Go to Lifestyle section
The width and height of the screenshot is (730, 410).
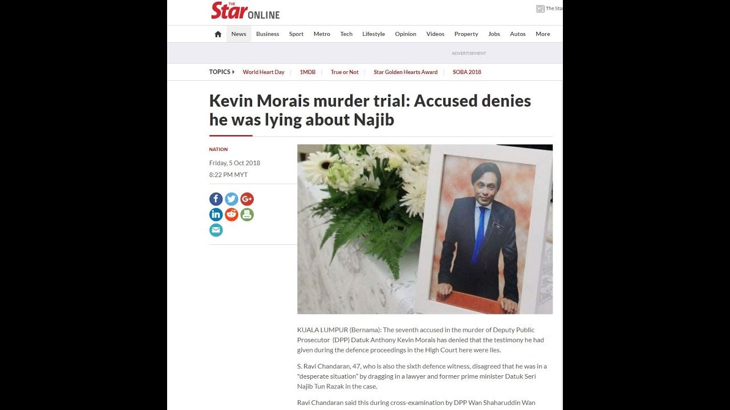click(374, 34)
